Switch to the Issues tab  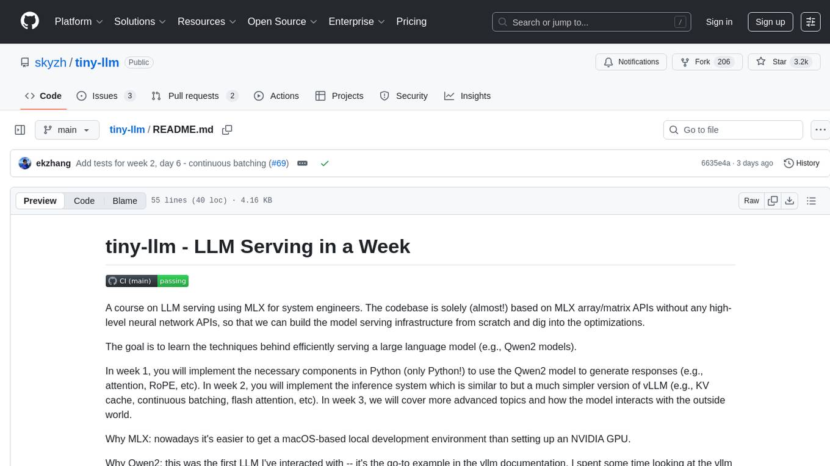click(106, 96)
